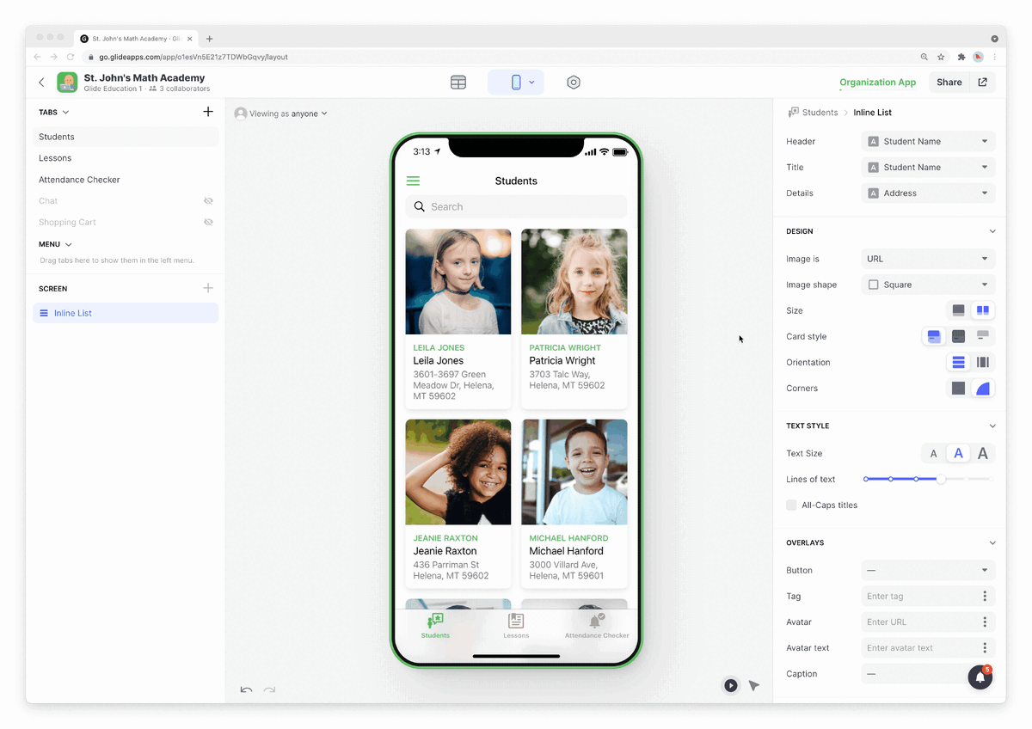
Task: Open Title column dropdown
Action: tap(928, 167)
